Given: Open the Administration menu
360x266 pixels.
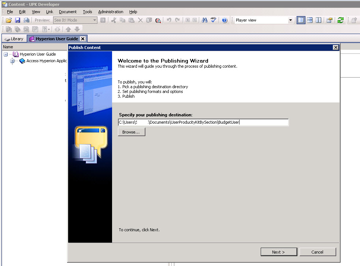Looking at the screenshot, I should (111, 12).
